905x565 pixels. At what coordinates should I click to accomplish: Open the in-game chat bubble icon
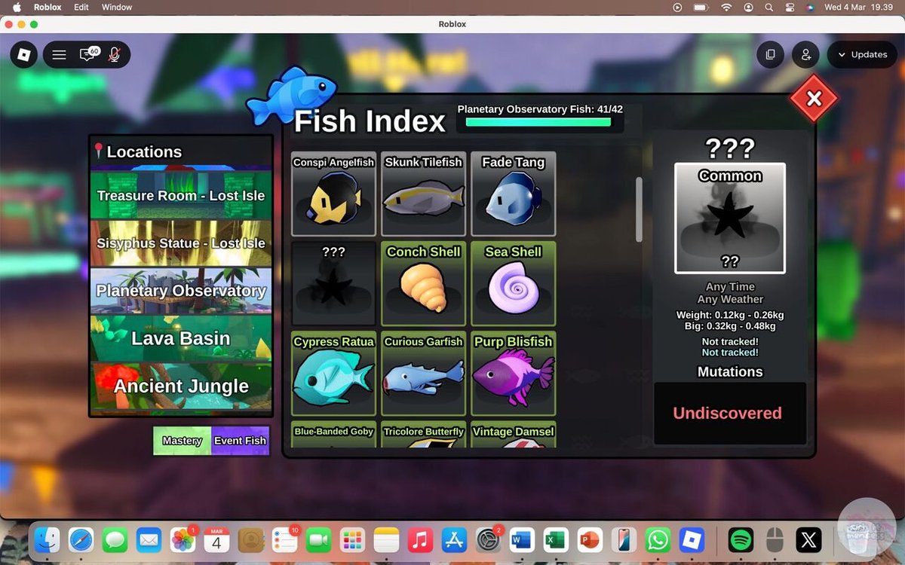tap(87, 54)
